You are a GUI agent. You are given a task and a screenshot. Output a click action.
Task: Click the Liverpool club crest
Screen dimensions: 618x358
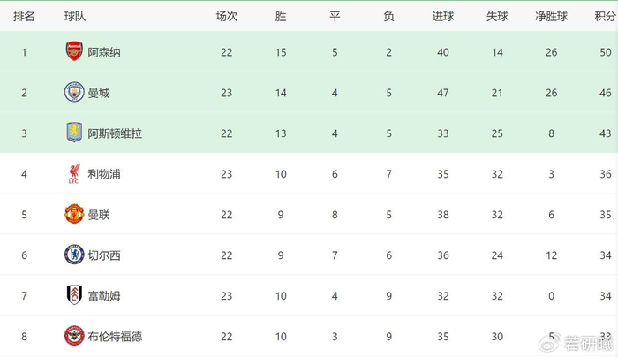click(x=74, y=173)
